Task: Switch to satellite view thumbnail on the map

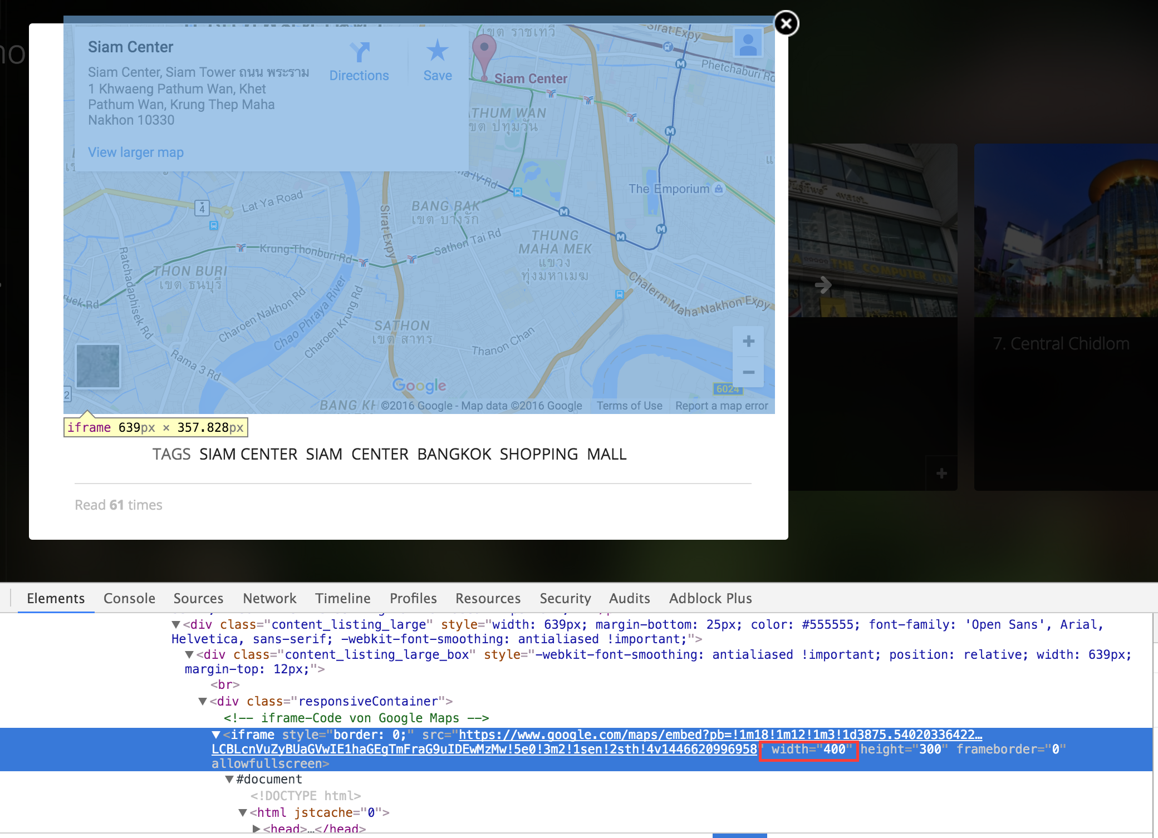Action: (x=98, y=366)
